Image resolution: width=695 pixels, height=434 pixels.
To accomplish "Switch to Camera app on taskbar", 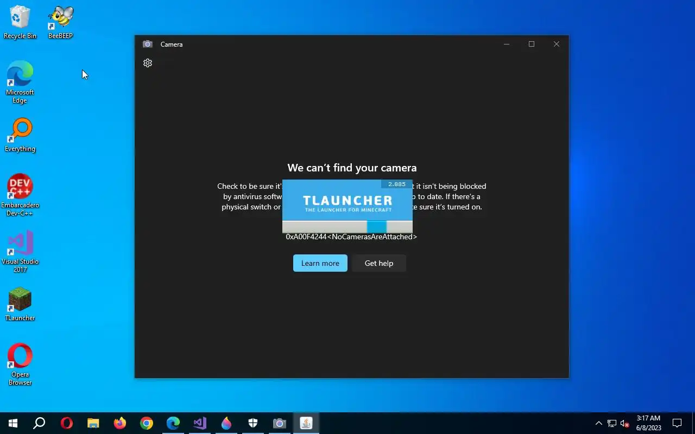I will coord(280,423).
